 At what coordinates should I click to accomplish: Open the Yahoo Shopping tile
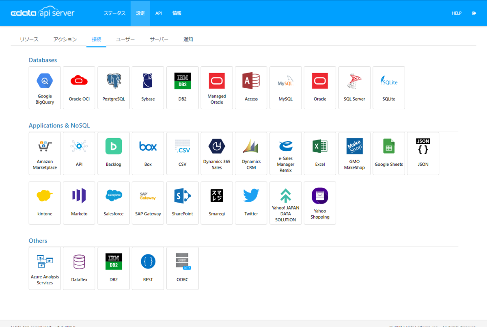click(x=320, y=203)
